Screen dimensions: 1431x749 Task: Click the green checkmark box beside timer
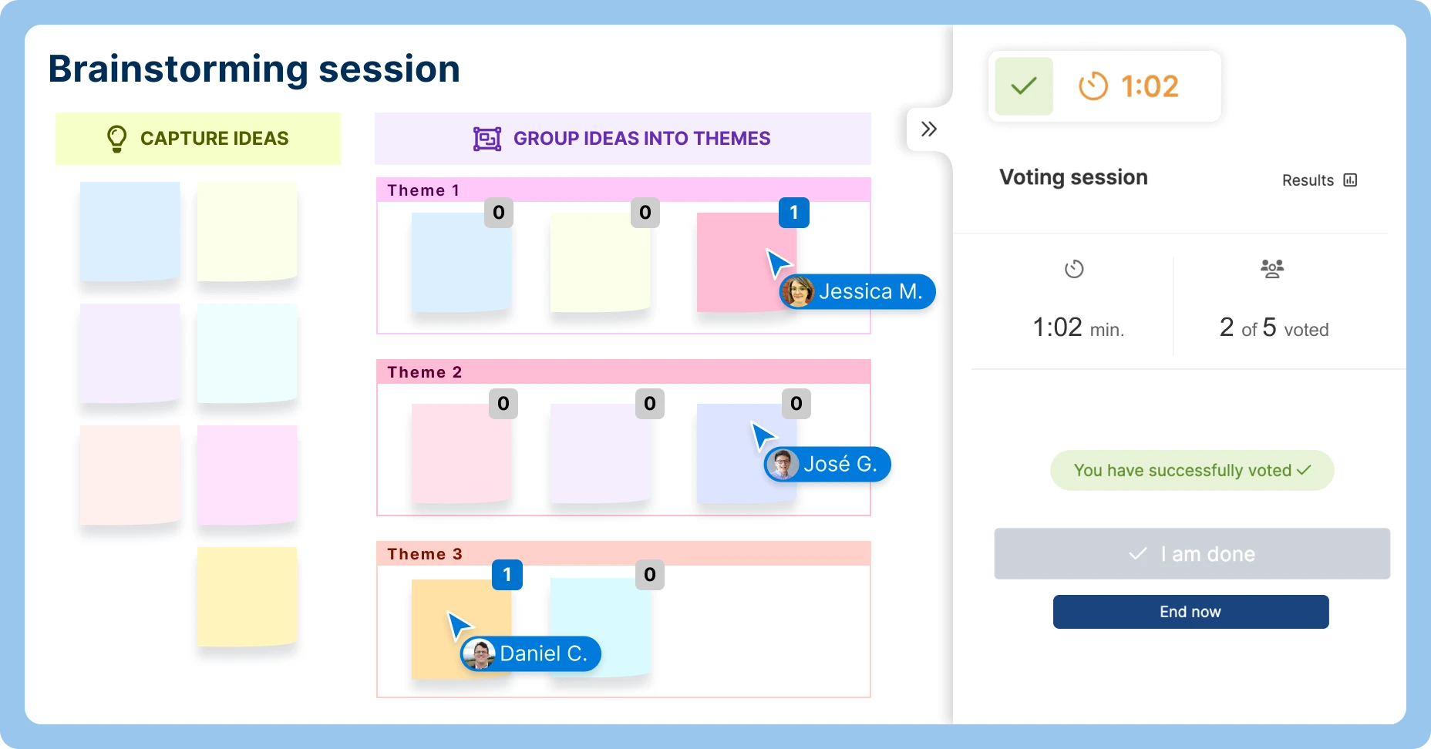click(1023, 86)
